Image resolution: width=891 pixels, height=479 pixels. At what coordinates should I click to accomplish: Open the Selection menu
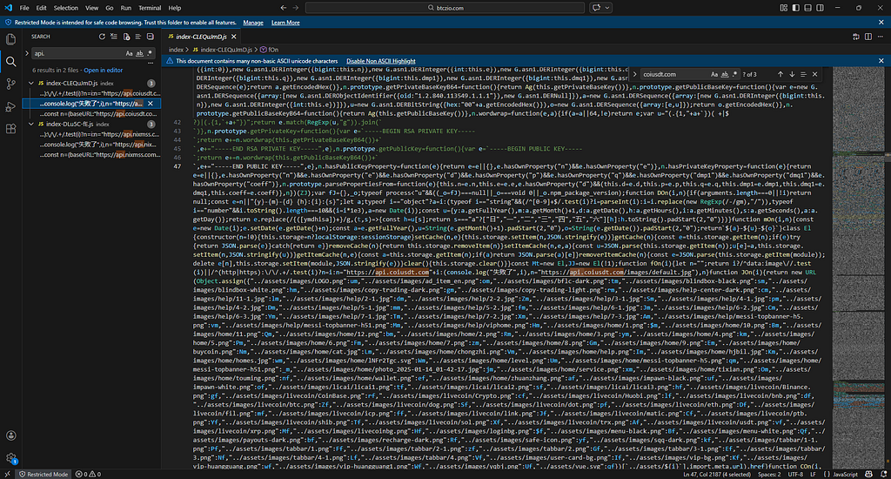66,8
